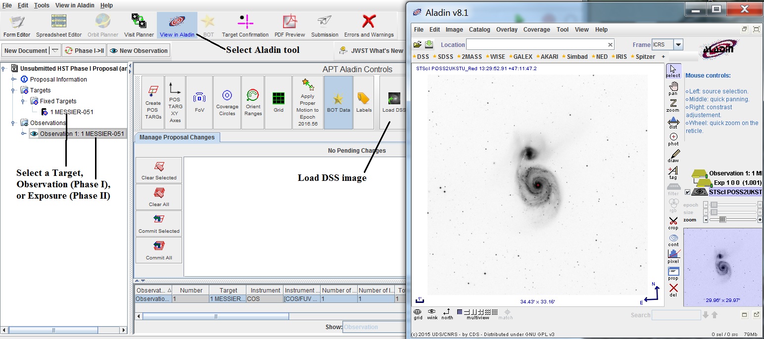The height and width of the screenshot is (339, 764).
Task: Open the Submission tool
Action: pos(325,26)
